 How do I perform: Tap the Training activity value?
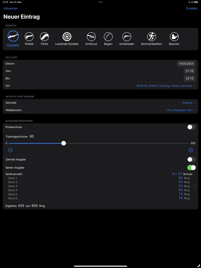tap(187, 103)
